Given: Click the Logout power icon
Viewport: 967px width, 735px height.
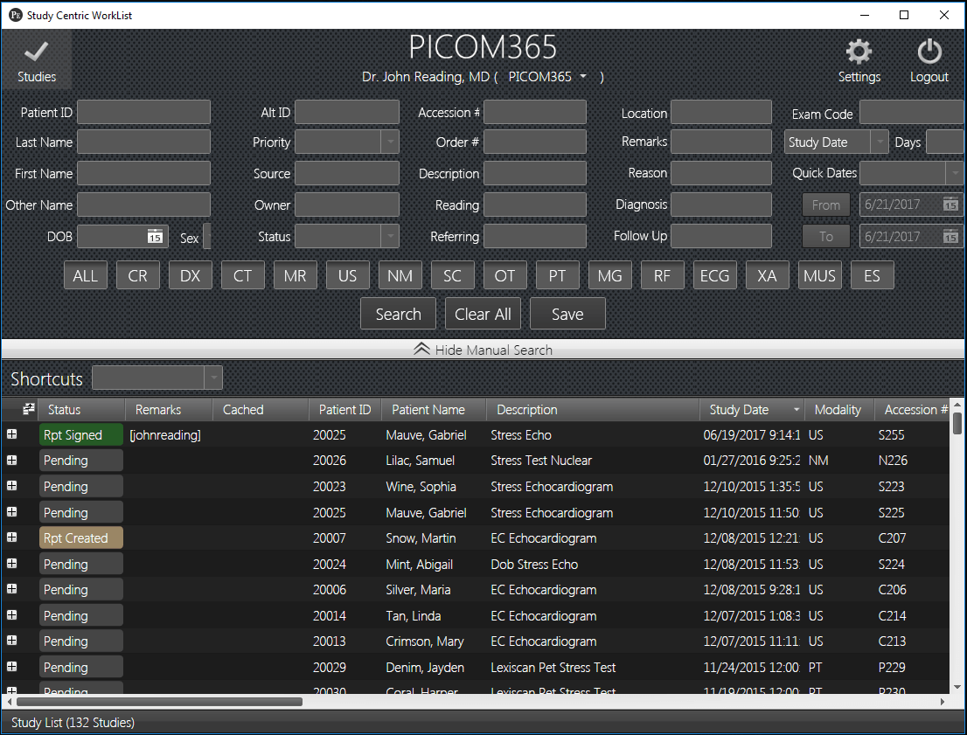Looking at the screenshot, I should [929, 52].
